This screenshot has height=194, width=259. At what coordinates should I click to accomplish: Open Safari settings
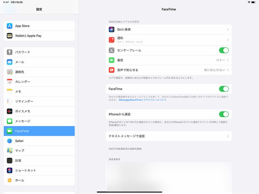[x=39, y=141]
